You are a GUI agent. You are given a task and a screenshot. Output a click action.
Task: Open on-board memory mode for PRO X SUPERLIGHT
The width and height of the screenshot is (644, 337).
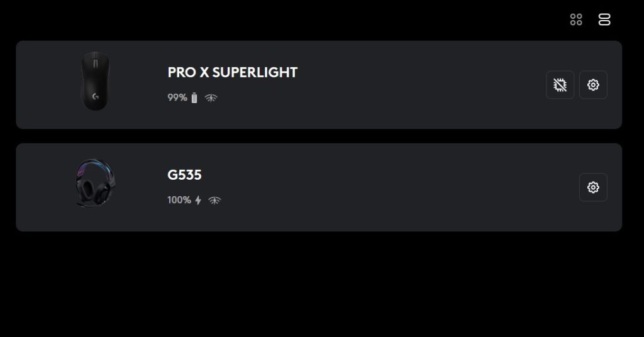coord(560,85)
